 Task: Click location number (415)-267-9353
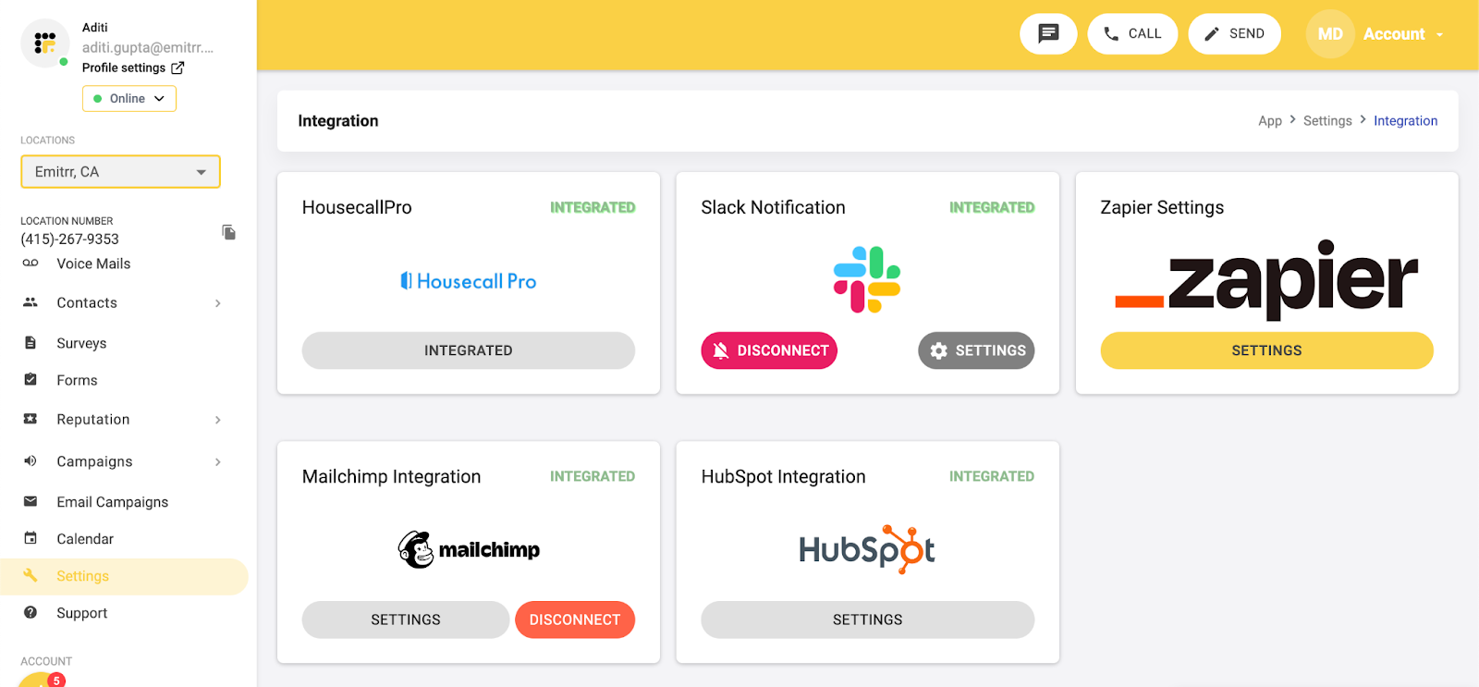pos(70,239)
